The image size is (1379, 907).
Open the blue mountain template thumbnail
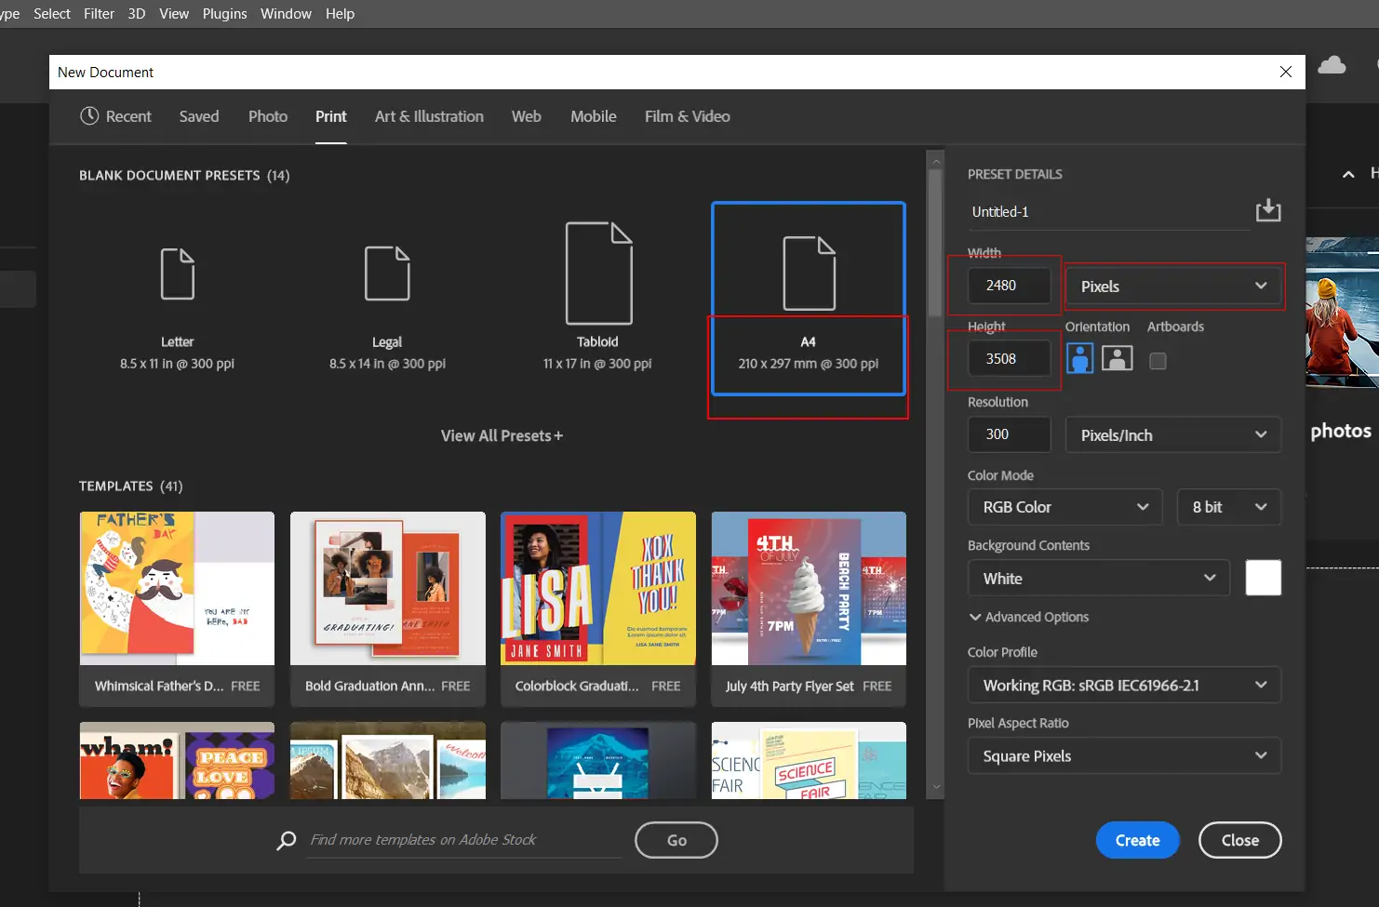(x=598, y=761)
